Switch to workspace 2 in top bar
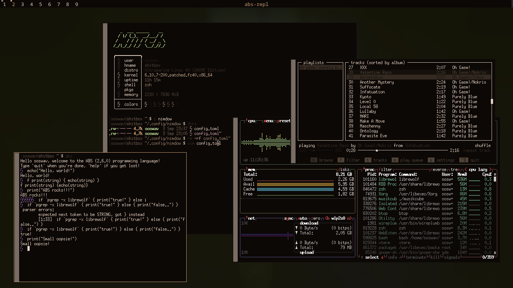513x288 pixels. point(14,4)
